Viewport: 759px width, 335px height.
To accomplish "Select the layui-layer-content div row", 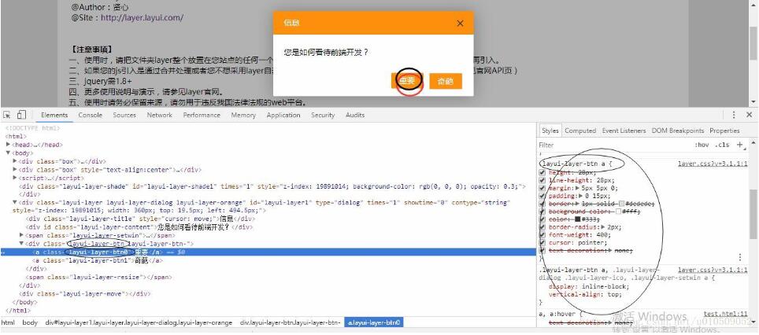I will click(x=268, y=226).
